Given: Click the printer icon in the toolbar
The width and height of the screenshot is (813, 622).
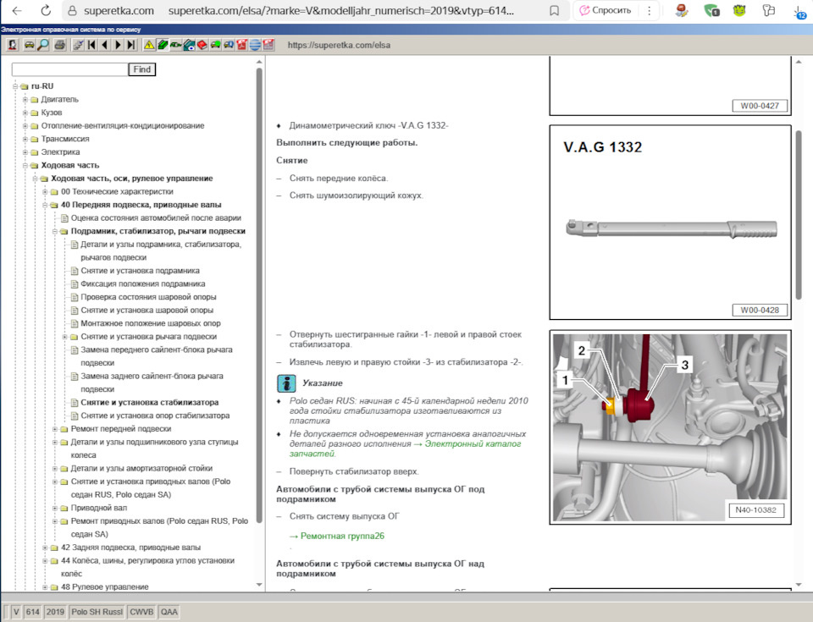Looking at the screenshot, I should [x=60, y=45].
